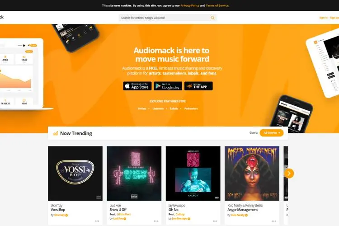Open the App Store download badge
The width and height of the screenshot is (339, 226).
click(x=137, y=86)
